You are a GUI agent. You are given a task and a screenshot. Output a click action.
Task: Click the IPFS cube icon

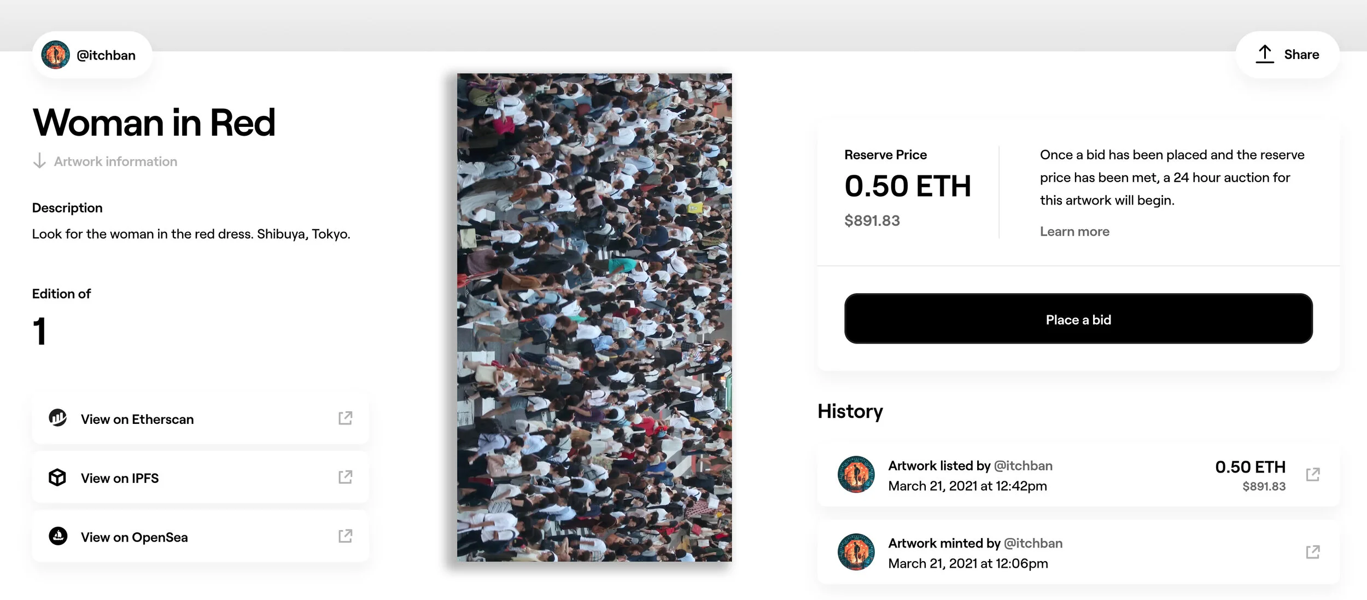click(57, 477)
